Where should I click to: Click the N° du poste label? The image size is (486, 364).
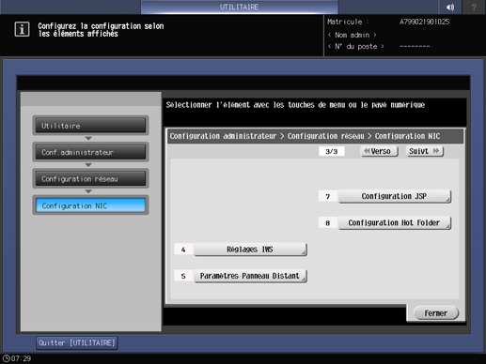[356, 47]
